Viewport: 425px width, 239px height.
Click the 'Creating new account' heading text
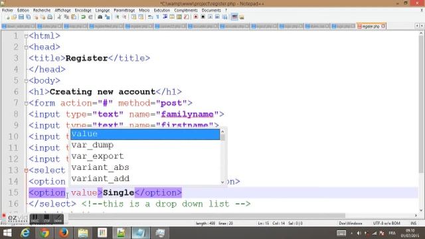tap(103, 92)
